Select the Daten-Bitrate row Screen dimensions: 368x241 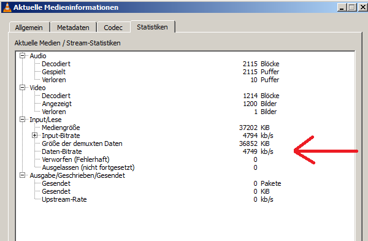(x=62, y=151)
